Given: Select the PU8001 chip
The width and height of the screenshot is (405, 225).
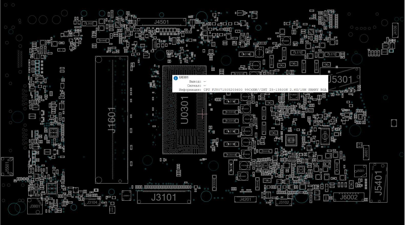Looking at the screenshot, I should [294, 96].
